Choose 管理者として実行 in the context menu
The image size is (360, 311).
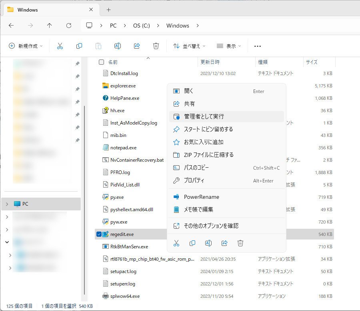(x=227, y=117)
